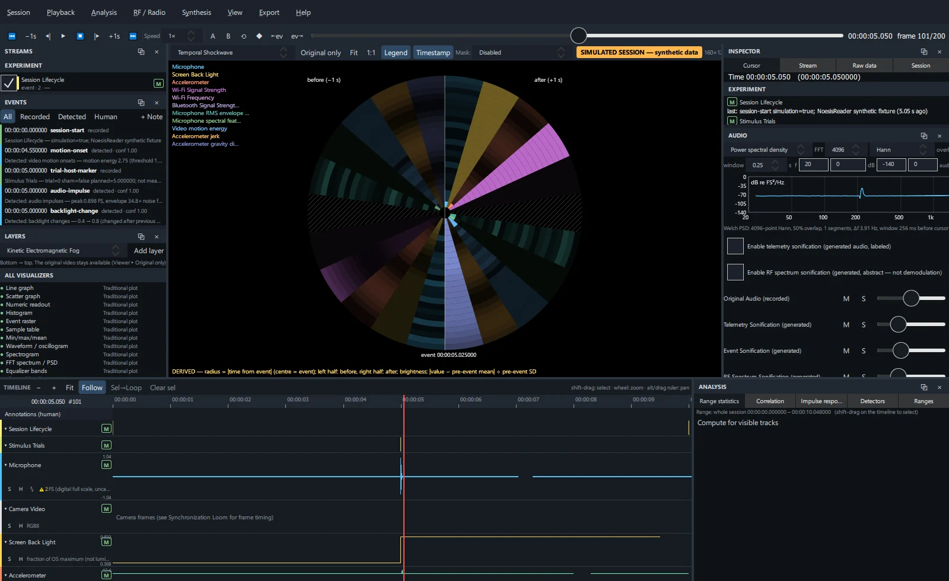949x581 pixels.
Task: Open the RF / Radio menu
Action: click(149, 12)
